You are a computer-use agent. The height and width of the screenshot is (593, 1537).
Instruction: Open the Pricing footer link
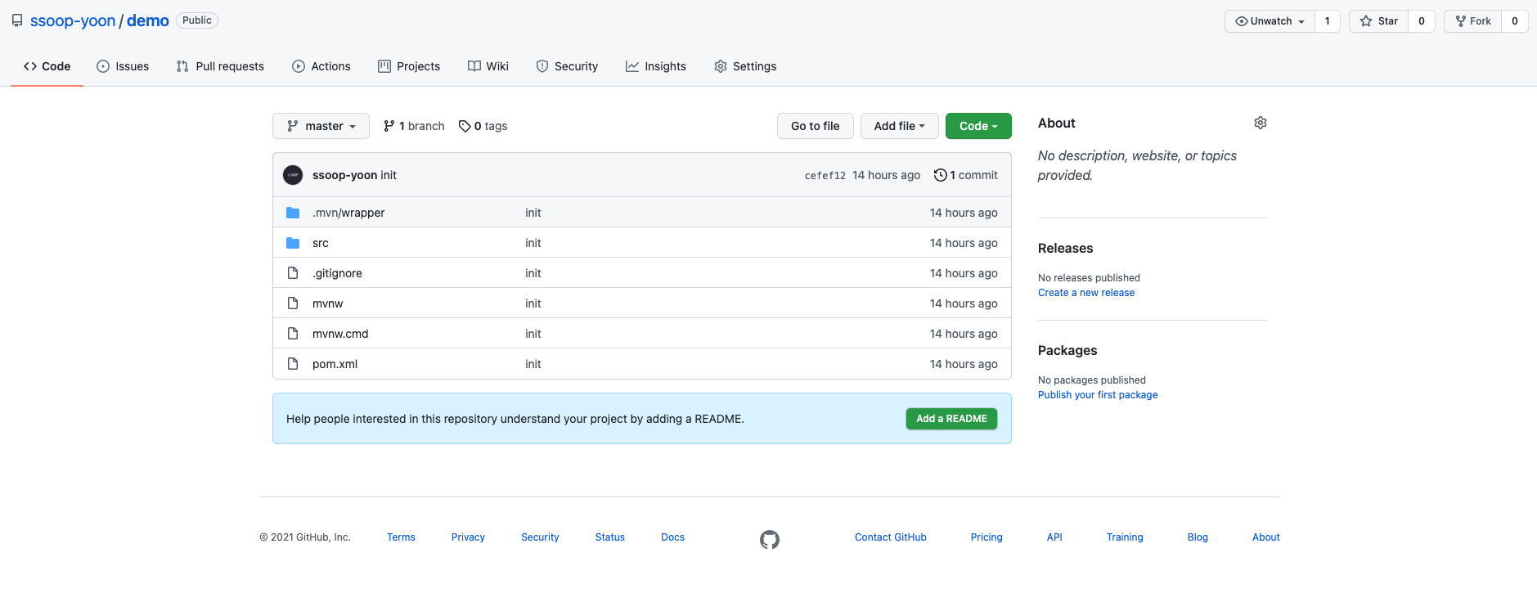[x=986, y=537]
